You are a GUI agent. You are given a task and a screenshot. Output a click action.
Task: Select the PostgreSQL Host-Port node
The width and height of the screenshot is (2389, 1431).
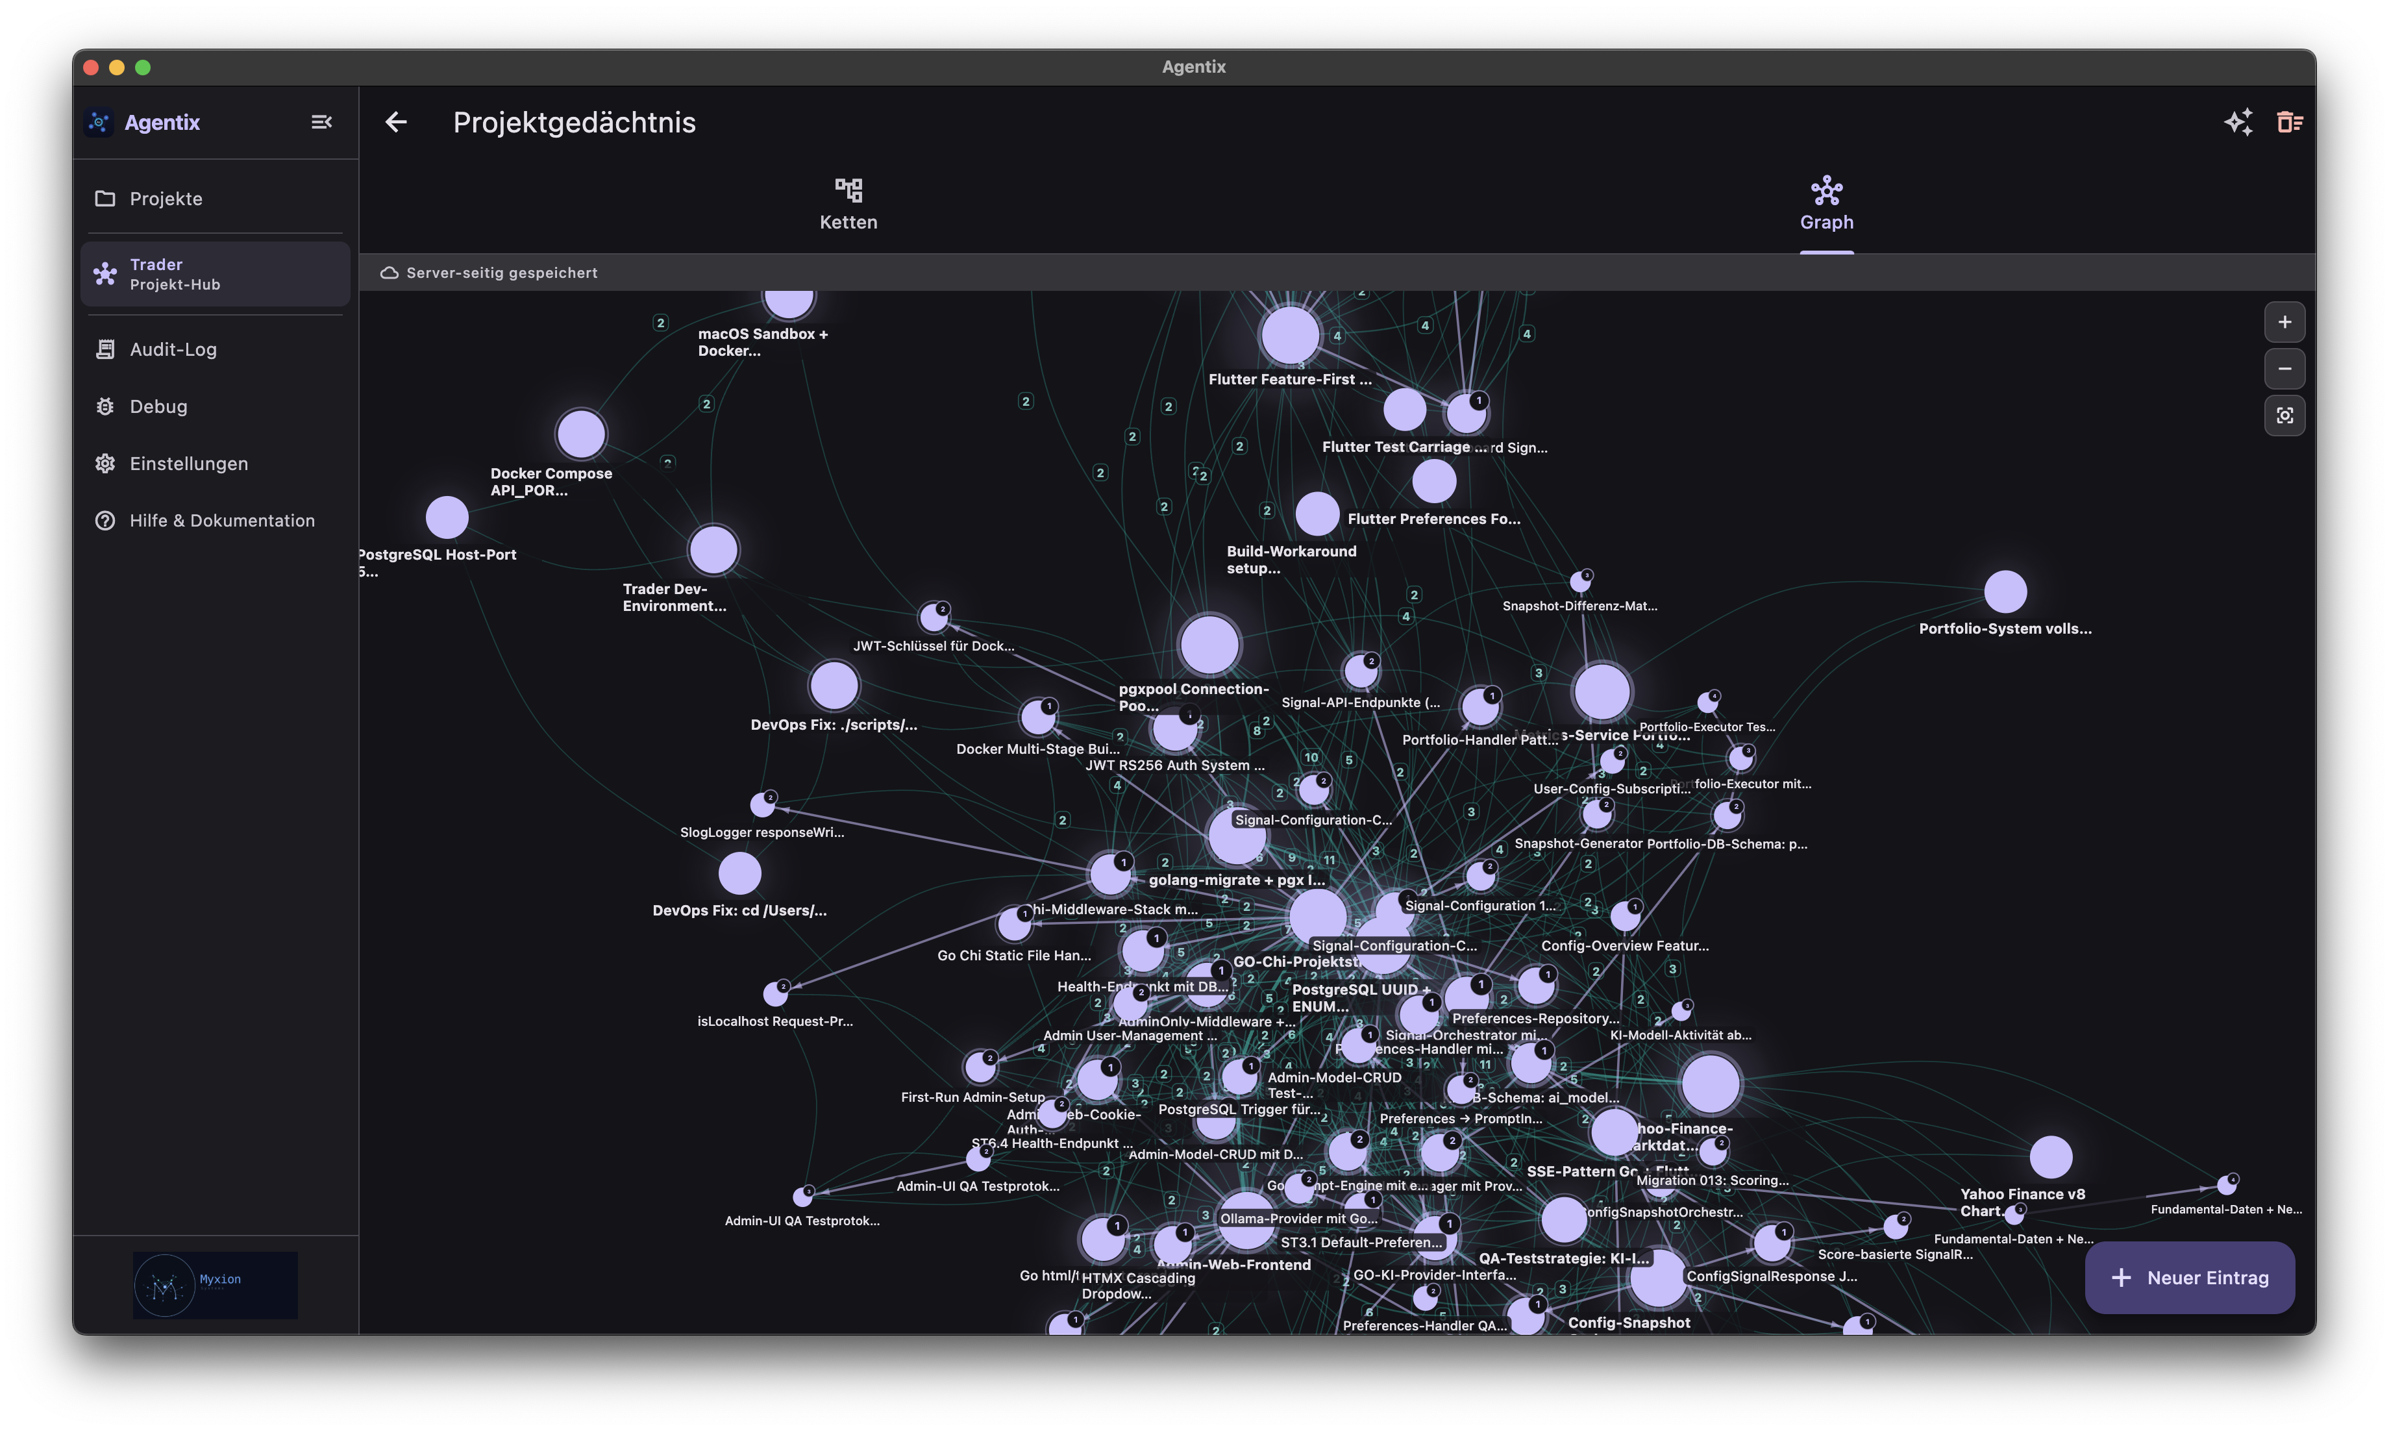click(x=447, y=518)
